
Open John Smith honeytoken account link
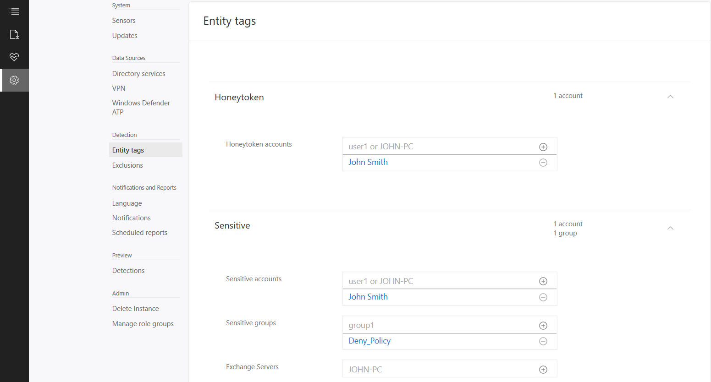[x=368, y=162]
